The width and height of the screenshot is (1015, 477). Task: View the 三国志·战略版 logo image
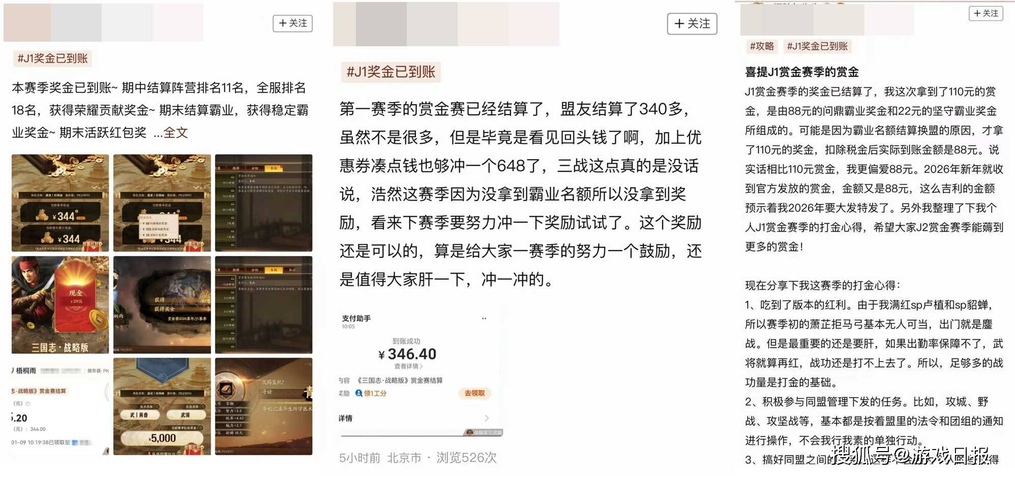(60, 347)
